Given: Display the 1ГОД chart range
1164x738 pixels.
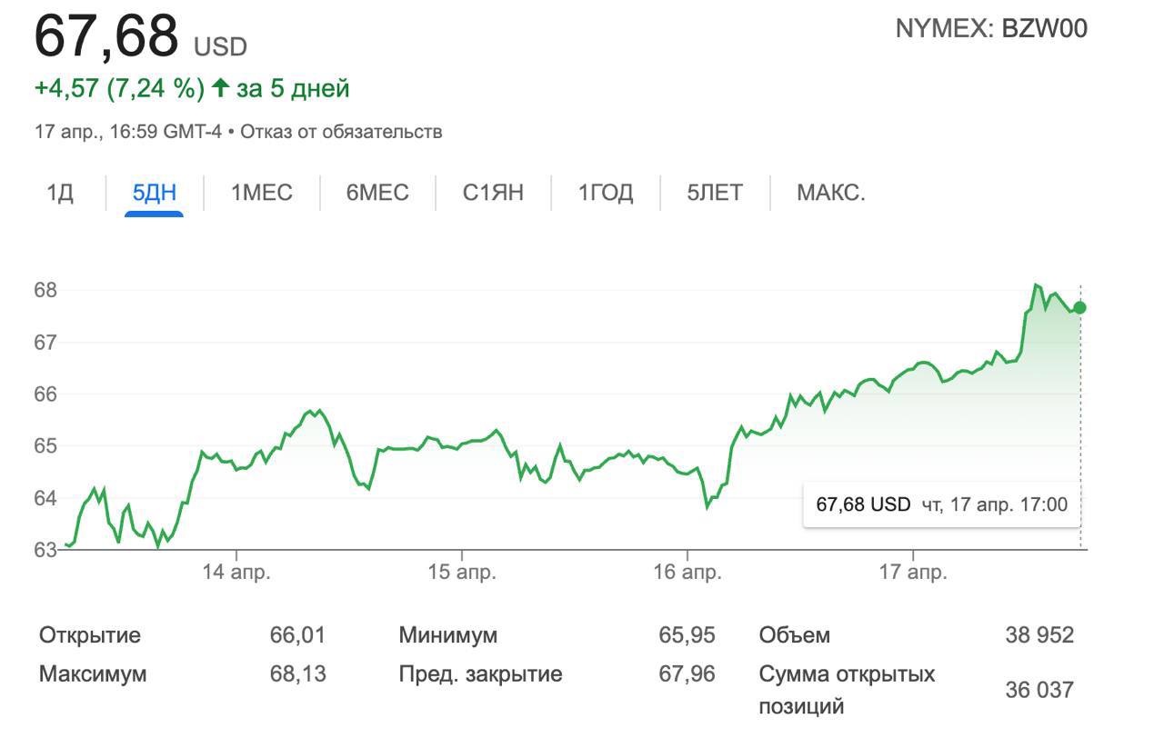Looking at the screenshot, I should coord(606,193).
